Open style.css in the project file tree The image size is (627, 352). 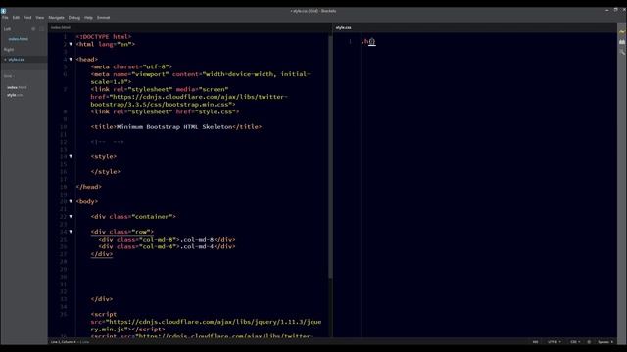(x=15, y=95)
